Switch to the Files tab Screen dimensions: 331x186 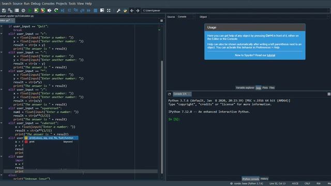272,88
